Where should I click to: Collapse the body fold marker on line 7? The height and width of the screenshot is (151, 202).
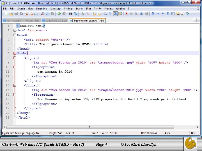tap(14, 53)
